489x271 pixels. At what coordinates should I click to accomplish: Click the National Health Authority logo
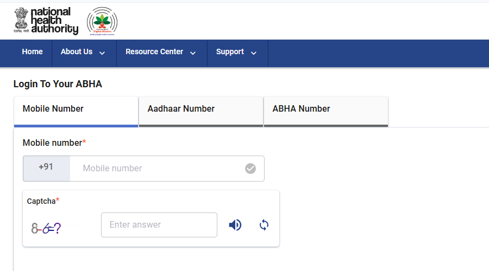[46, 21]
